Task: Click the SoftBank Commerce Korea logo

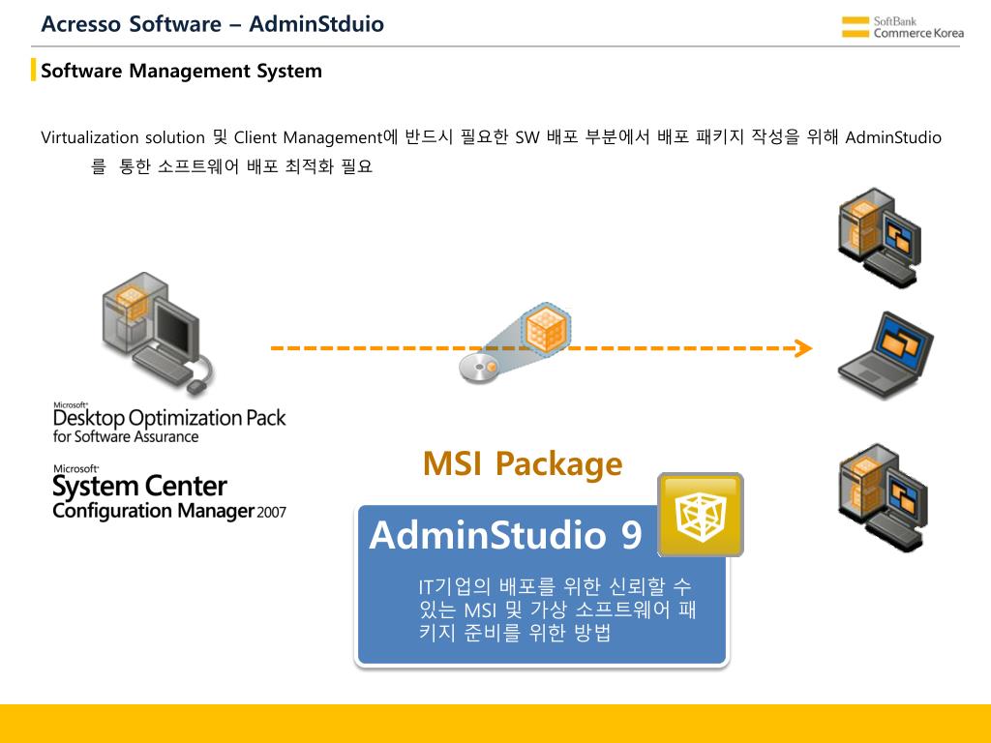Action: pyautogui.click(x=902, y=27)
